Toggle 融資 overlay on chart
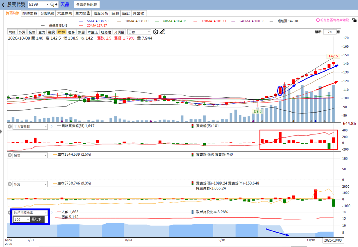 [52, 32]
